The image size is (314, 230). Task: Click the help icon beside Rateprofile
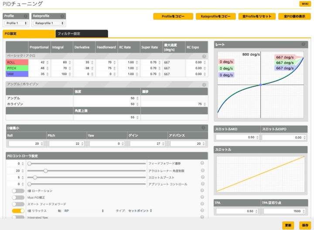(62, 16)
